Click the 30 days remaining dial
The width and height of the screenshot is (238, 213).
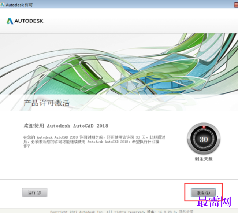(204, 139)
